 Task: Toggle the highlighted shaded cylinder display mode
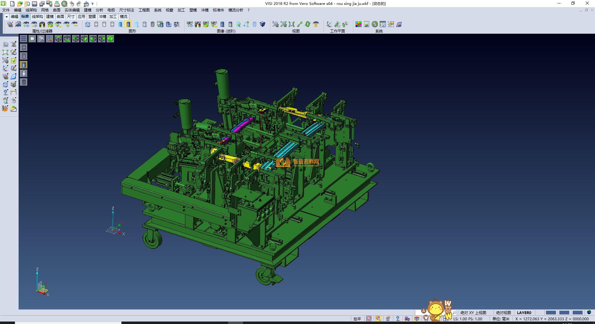pos(128,24)
